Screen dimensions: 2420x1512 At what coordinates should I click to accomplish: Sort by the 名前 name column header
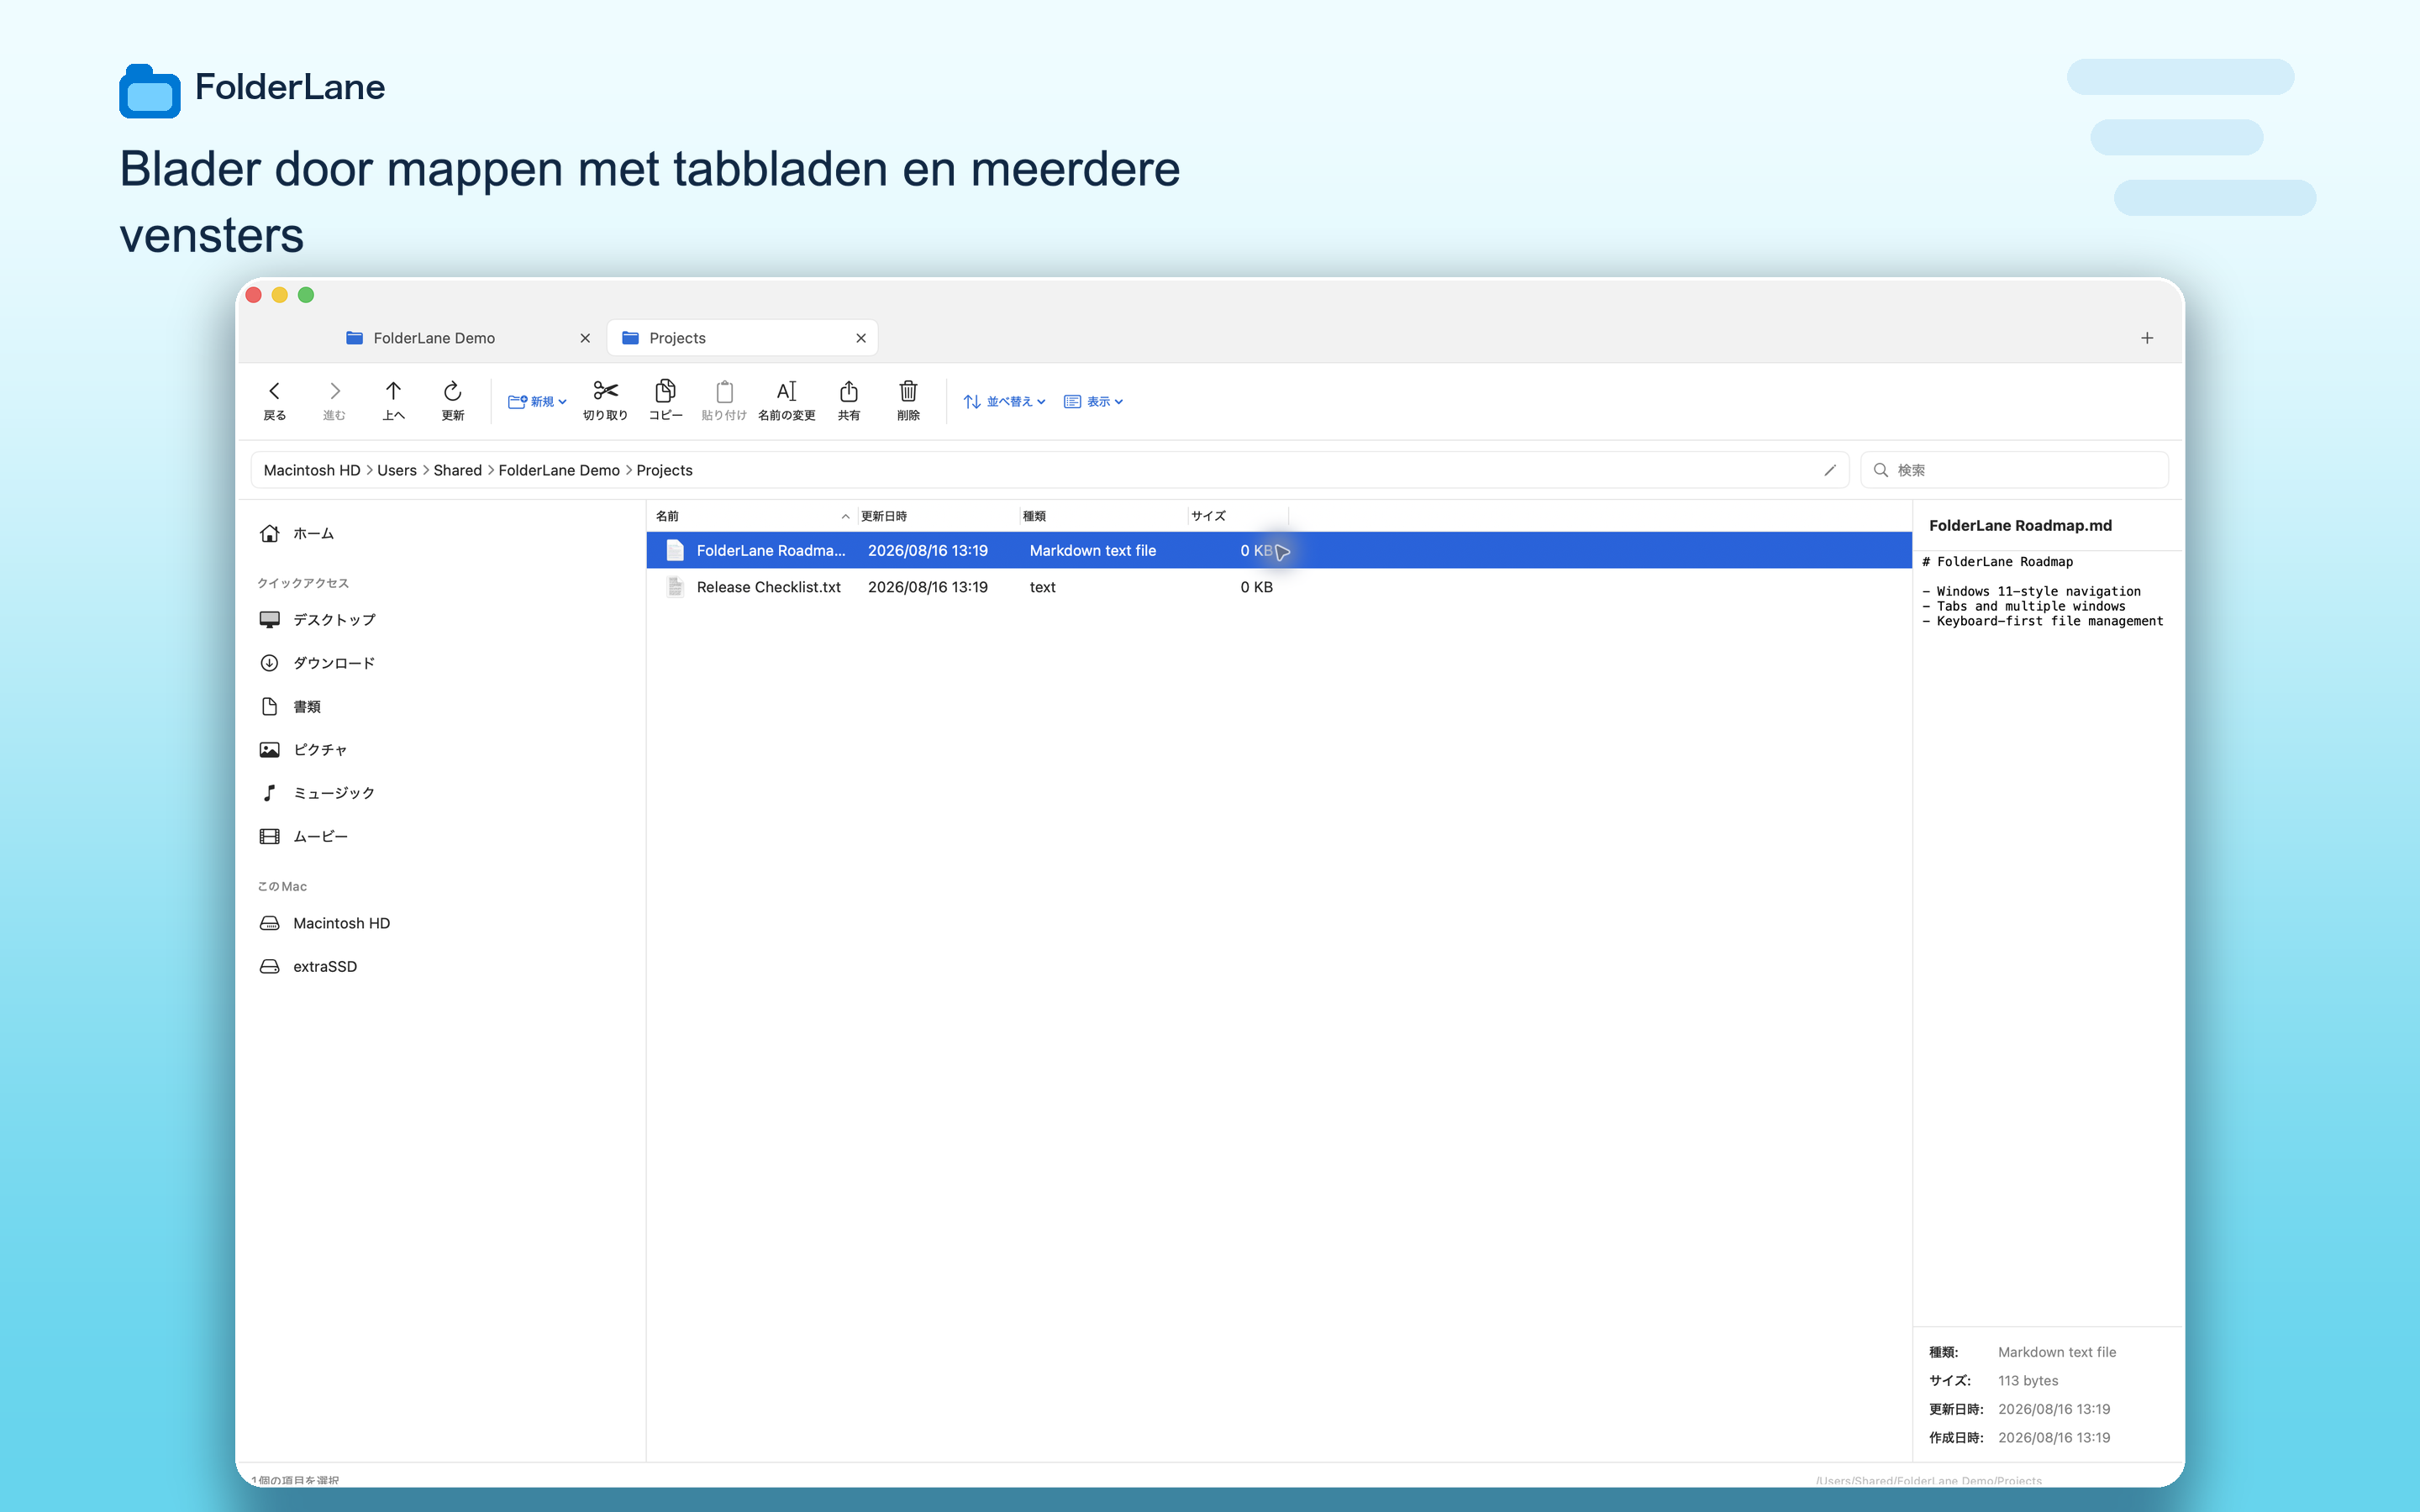tap(752, 516)
